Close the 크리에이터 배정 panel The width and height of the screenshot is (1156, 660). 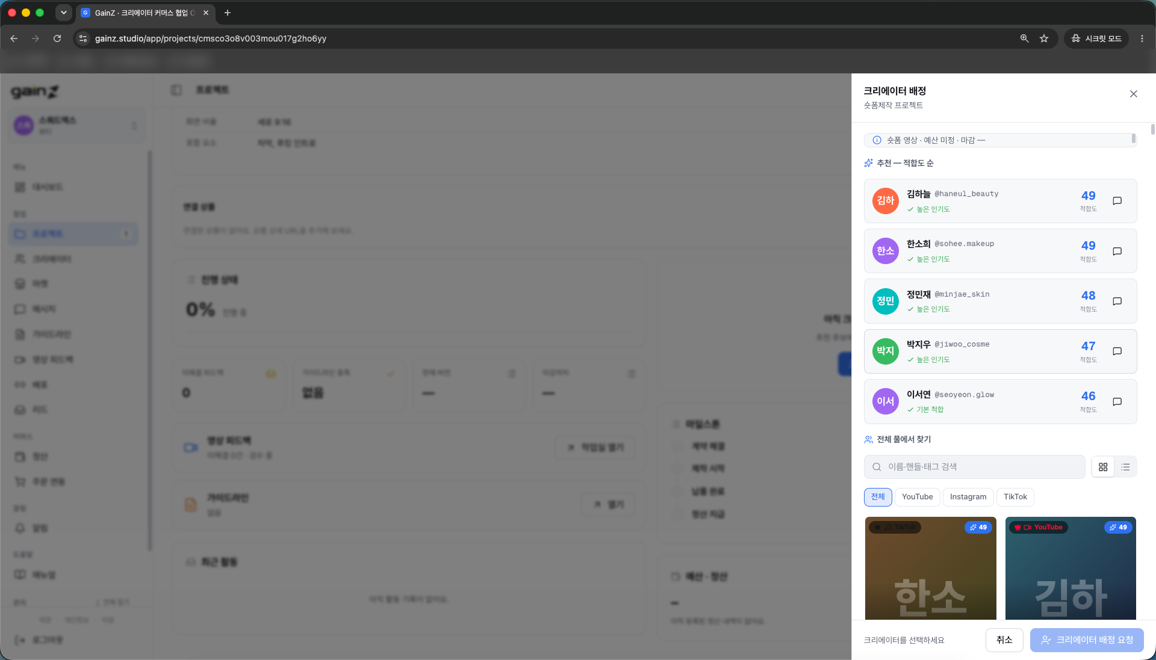(x=1133, y=94)
